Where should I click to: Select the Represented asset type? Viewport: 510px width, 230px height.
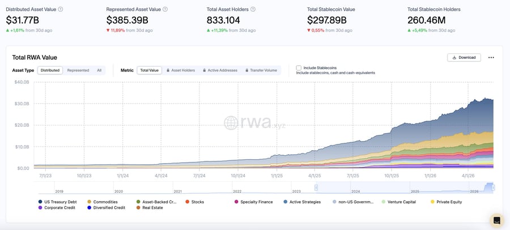78,70
